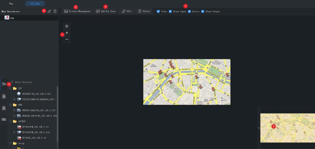Screen dimensions: 315x149
Task: Uncheck the Alarm Input checkbox
Action: pos(170,12)
